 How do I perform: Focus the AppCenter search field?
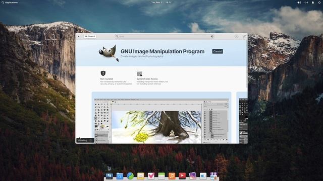tap(165, 36)
